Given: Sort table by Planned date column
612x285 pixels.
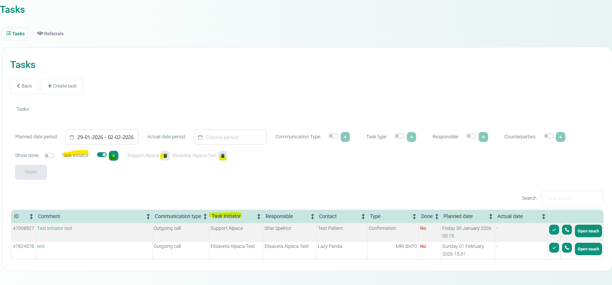Looking at the screenshot, I should coord(490,217).
